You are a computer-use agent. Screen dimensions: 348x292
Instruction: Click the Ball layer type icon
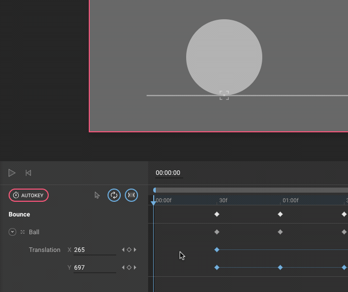(x=23, y=232)
